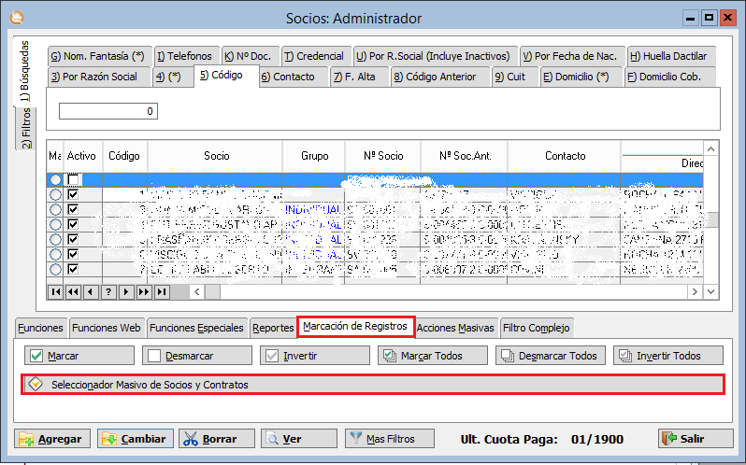The image size is (746, 465).
Task: Jump to first record navigation arrow
Action: (56, 292)
